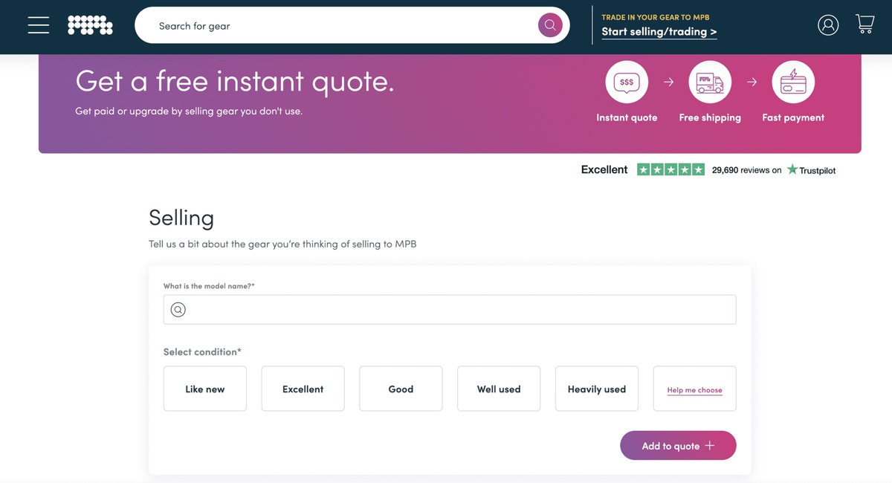Choose the Good condition option
The width and height of the screenshot is (892, 483).
click(401, 389)
